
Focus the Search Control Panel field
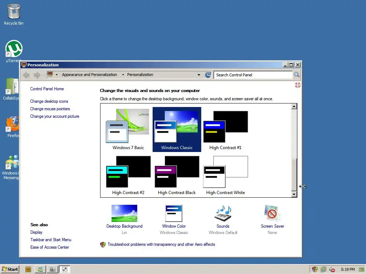click(253, 75)
